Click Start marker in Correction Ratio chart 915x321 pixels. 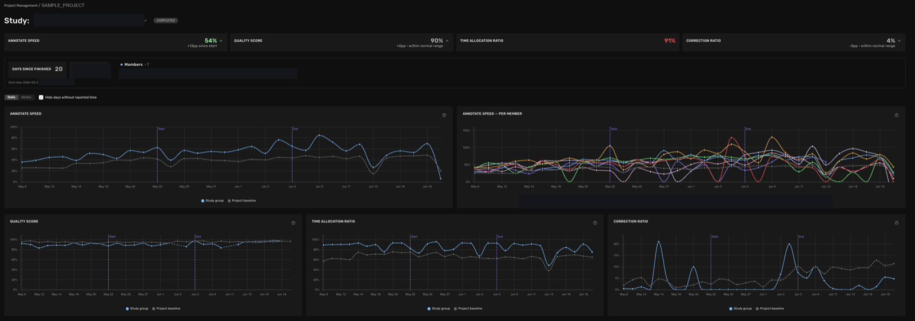coord(715,236)
